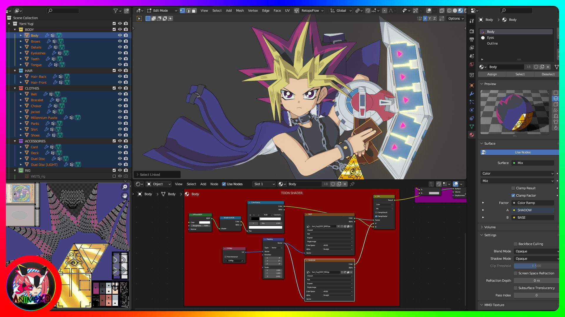The height and width of the screenshot is (317, 565).
Task: Open Slot 1 dropdown in node editor
Action: pos(264,184)
